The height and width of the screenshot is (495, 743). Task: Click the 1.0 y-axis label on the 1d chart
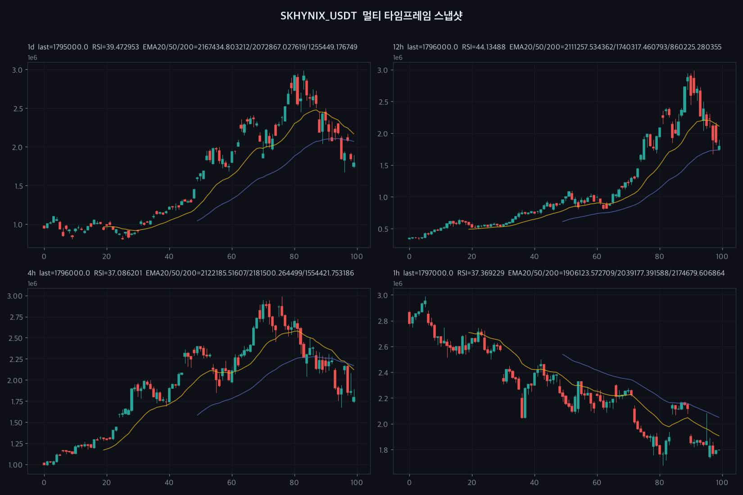pos(17,225)
